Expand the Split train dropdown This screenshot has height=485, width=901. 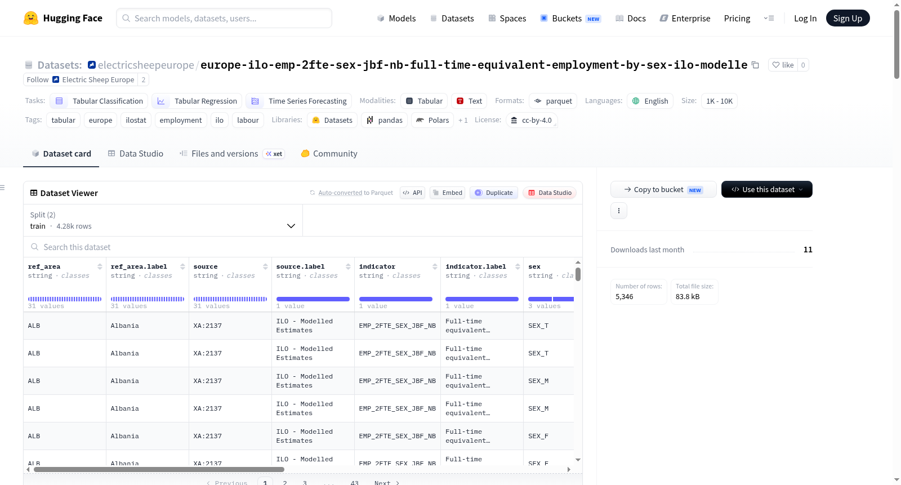click(x=163, y=220)
